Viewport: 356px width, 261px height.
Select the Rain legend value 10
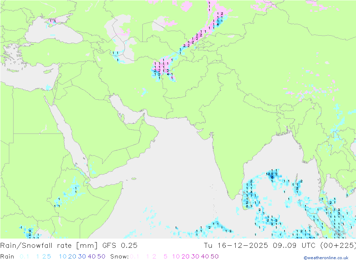click(x=63, y=256)
